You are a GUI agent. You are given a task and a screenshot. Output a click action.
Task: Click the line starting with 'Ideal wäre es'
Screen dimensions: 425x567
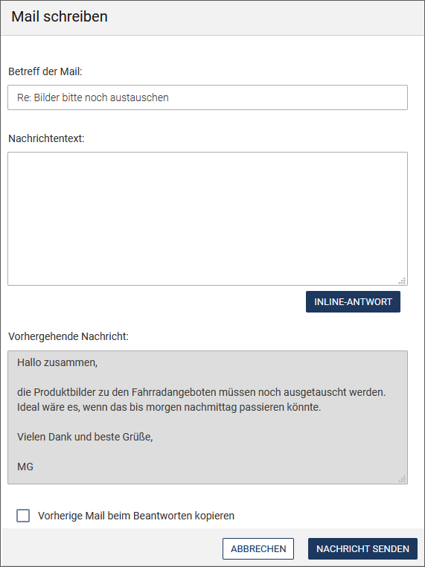[169, 407]
